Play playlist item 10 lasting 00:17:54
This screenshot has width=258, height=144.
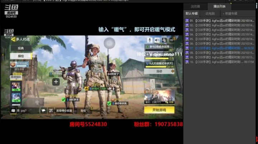pos(220,62)
